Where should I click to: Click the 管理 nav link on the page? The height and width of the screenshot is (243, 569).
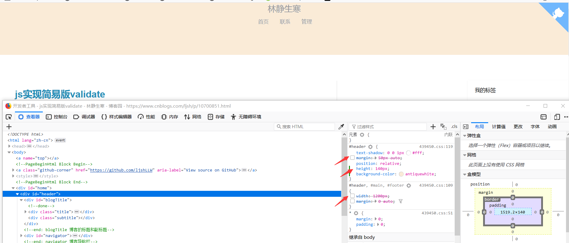pyautogui.click(x=306, y=22)
